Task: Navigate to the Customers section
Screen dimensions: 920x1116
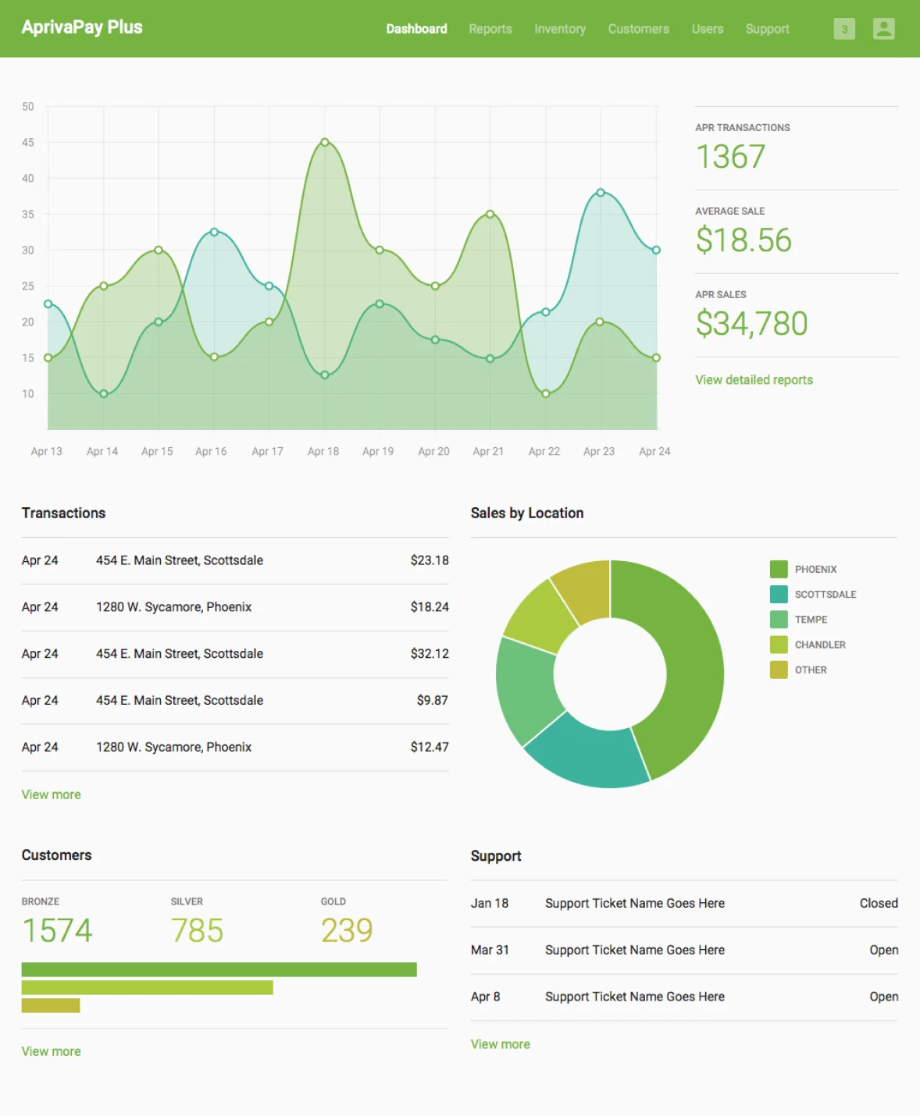Action: pyautogui.click(x=638, y=29)
